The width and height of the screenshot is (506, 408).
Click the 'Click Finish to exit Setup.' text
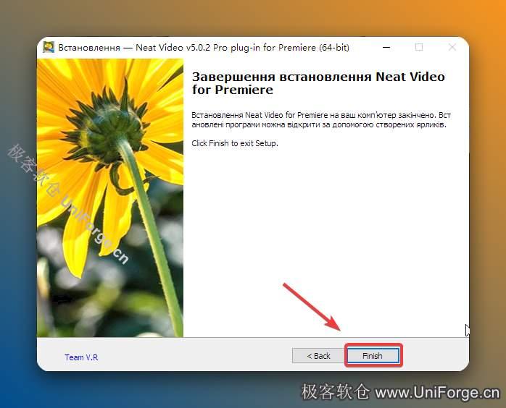pyautogui.click(x=235, y=143)
